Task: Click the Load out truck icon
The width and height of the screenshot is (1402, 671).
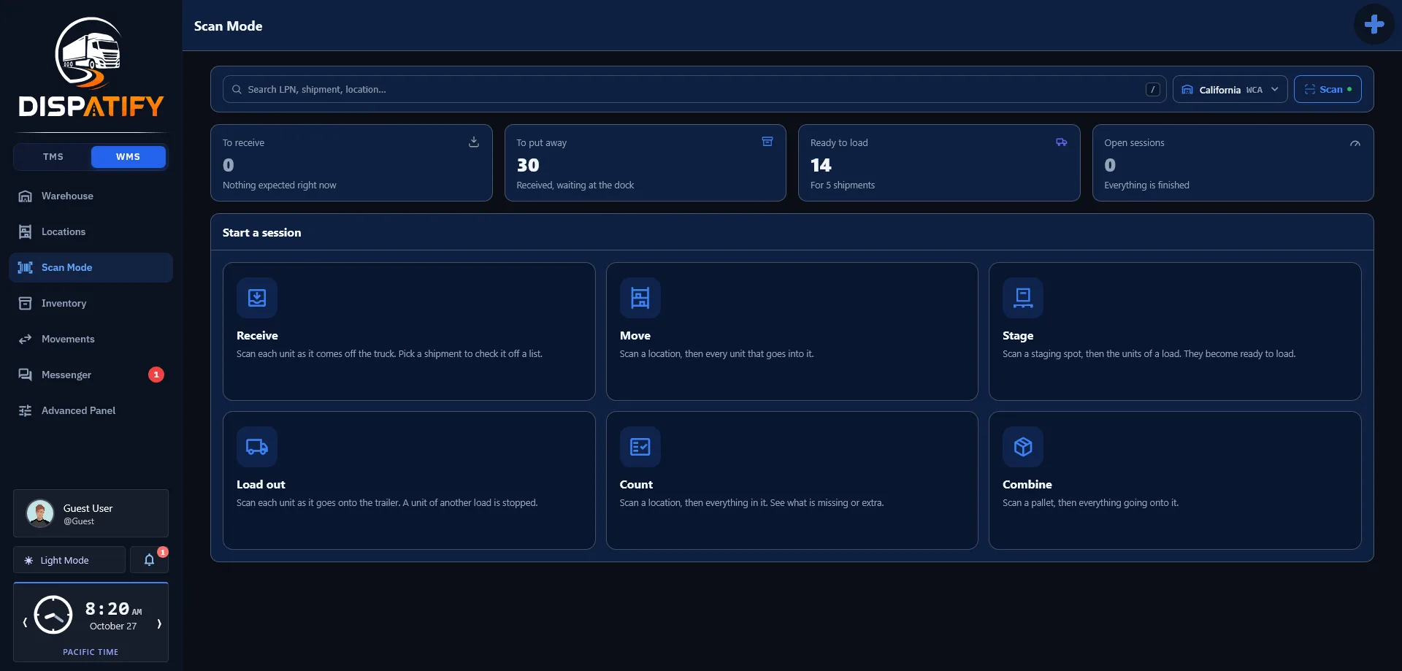Action: 257,447
